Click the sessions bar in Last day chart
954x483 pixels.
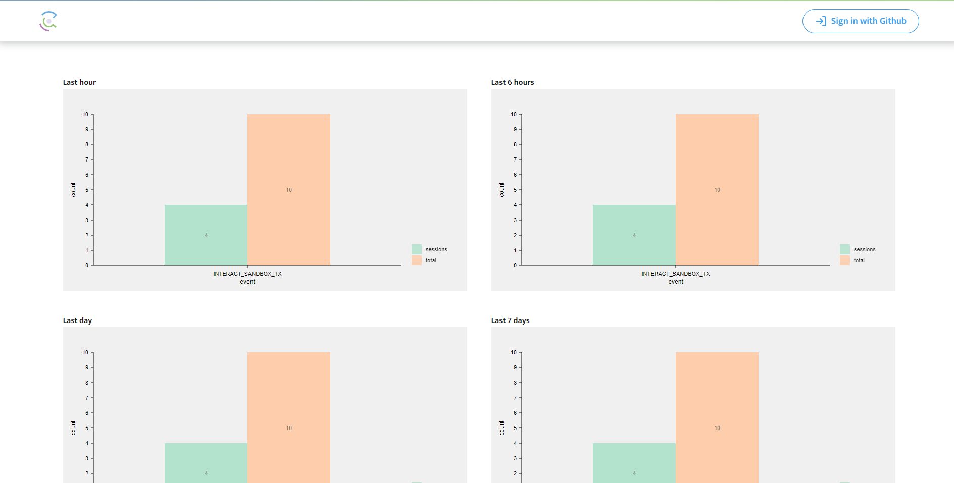coord(206,463)
